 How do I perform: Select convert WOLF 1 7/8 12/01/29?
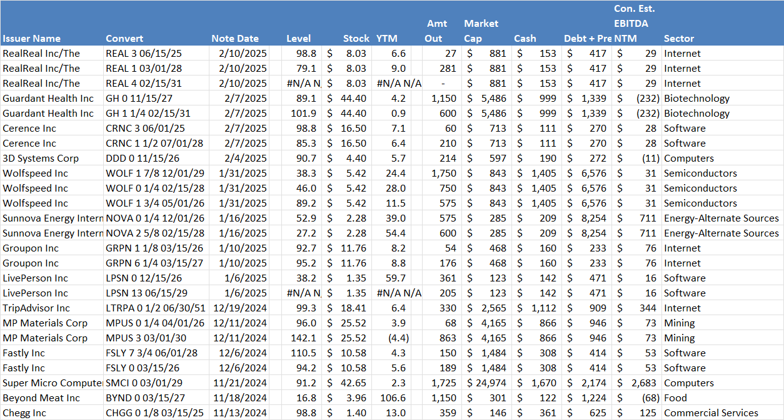[154, 173]
